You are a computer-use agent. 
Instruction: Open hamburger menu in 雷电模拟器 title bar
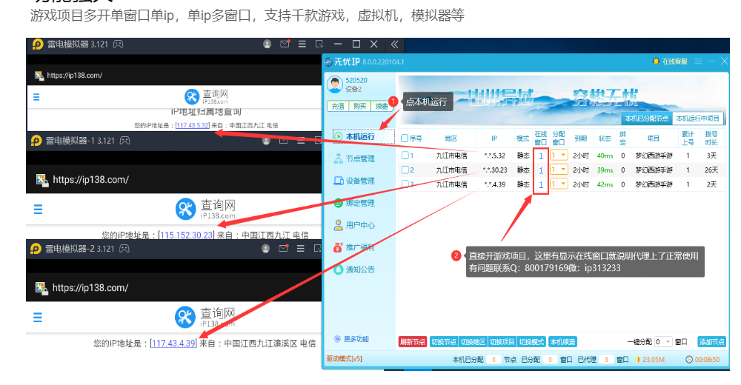[x=302, y=44]
